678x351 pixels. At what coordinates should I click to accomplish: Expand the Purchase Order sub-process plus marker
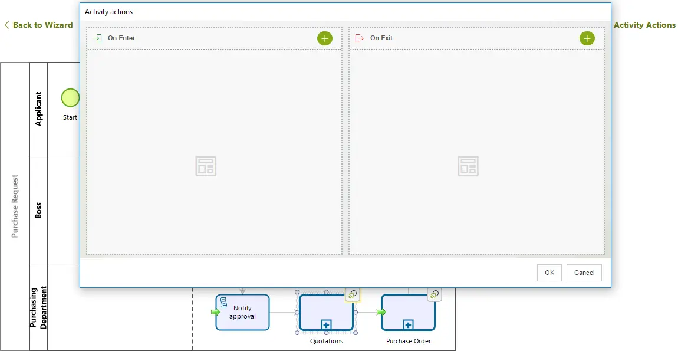coord(408,324)
